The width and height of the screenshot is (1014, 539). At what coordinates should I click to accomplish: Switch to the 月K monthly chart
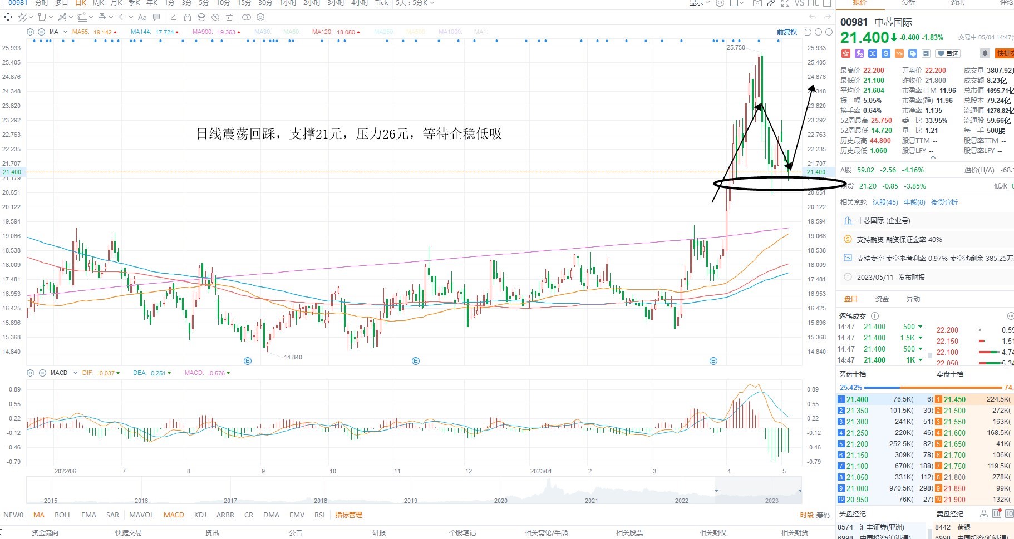coord(116,3)
